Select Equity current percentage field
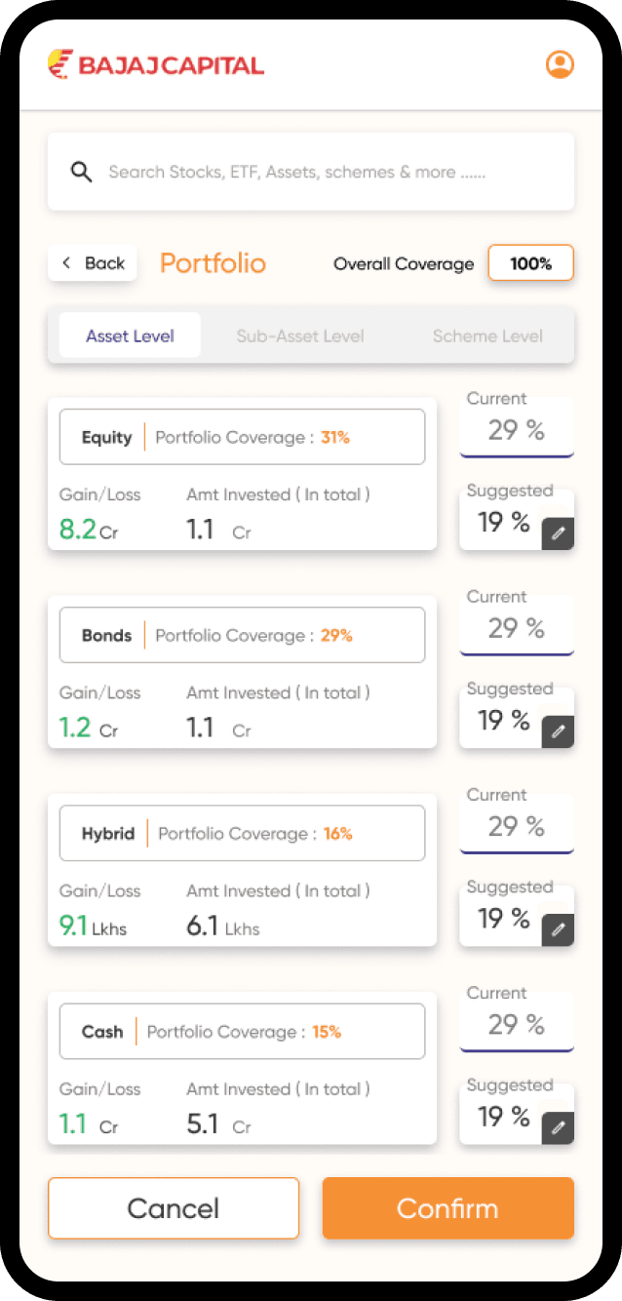622x1301 pixels. (x=517, y=430)
